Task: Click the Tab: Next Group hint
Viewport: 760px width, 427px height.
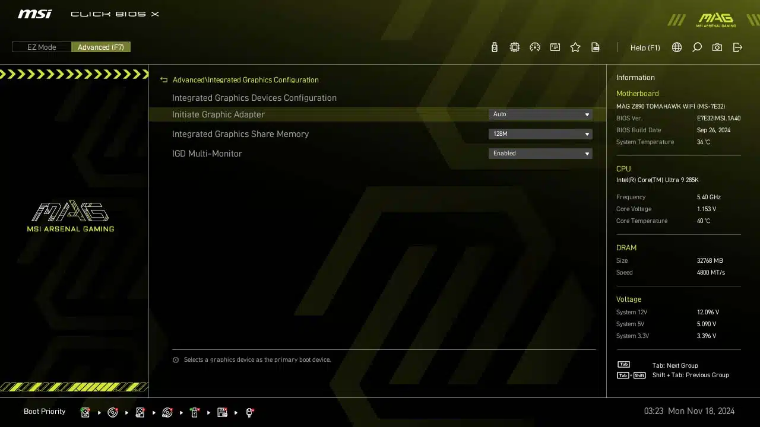Action: point(675,365)
